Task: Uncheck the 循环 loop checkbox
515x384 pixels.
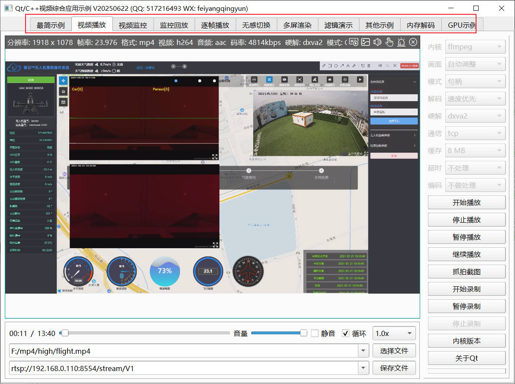Action: [x=345, y=333]
